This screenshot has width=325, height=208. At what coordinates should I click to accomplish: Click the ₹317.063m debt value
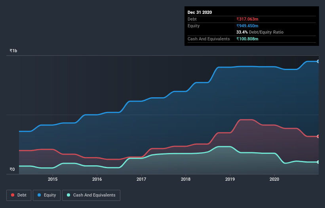[x=247, y=19]
